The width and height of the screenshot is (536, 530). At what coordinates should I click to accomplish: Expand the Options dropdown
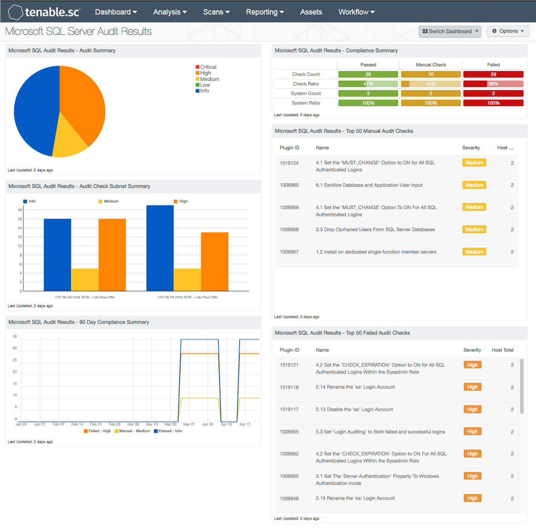click(508, 31)
